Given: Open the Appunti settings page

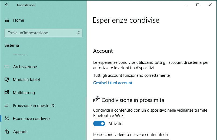Looking at the screenshot, I should coord(20,131).
